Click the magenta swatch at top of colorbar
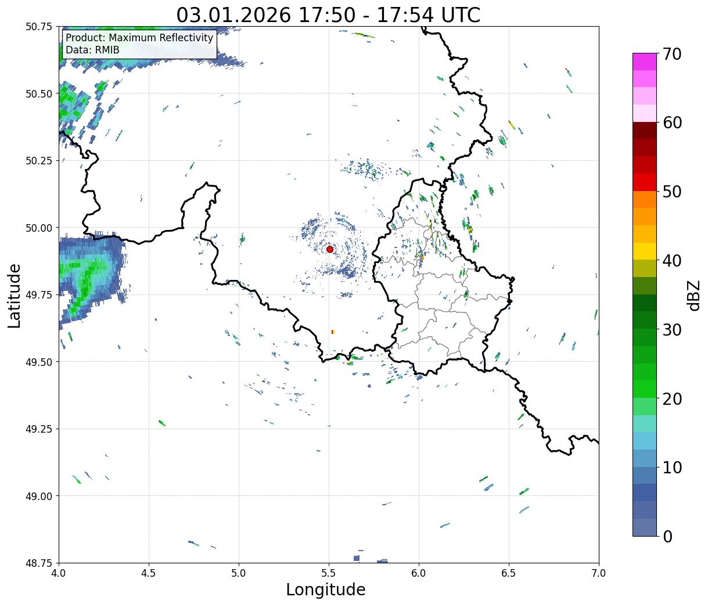 [645, 62]
